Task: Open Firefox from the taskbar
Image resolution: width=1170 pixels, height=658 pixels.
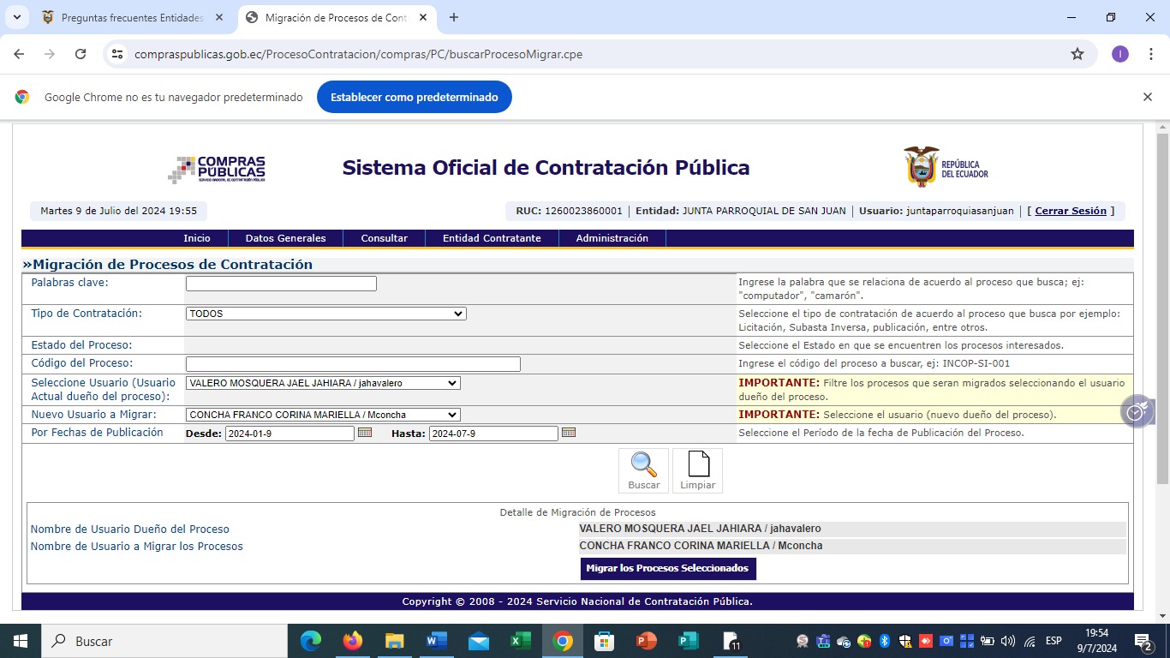Action: pos(352,641)
